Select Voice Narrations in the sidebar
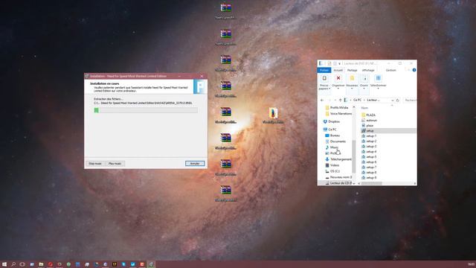The image size is (476, 268). pos(338,114)
